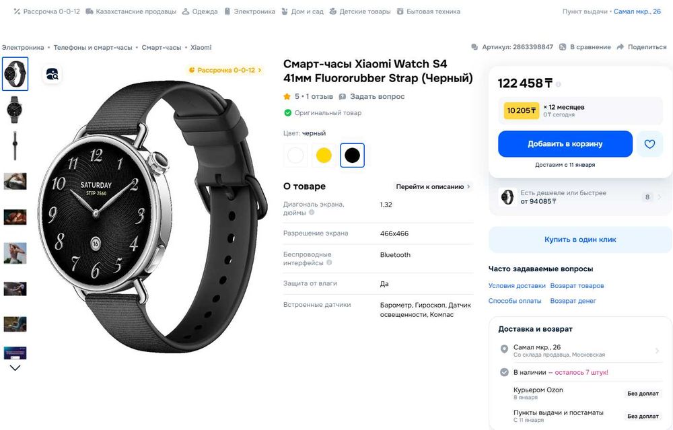Click the price info icon next to 122 458
The image size is (673, 430).
[x=558, y=84]
